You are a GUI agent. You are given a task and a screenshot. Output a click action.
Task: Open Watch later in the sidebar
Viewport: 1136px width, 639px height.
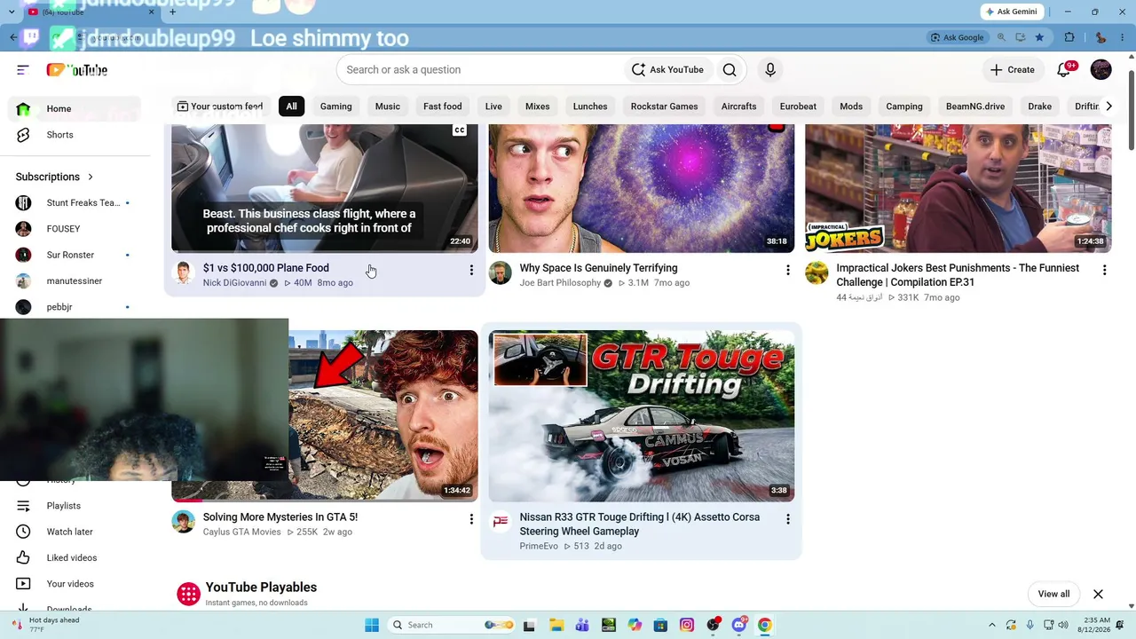[75, 532]
